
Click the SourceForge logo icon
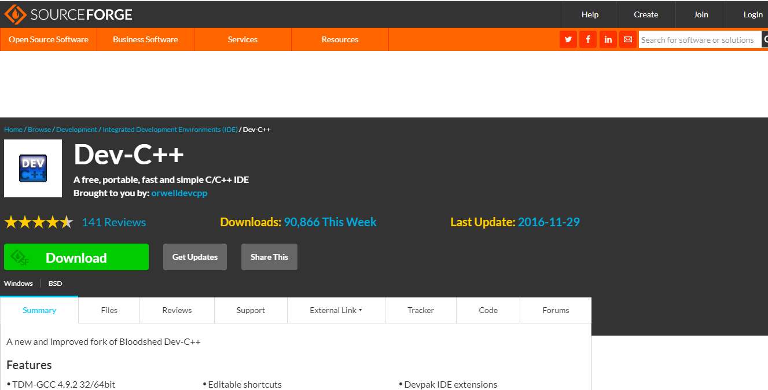(15, 14)
